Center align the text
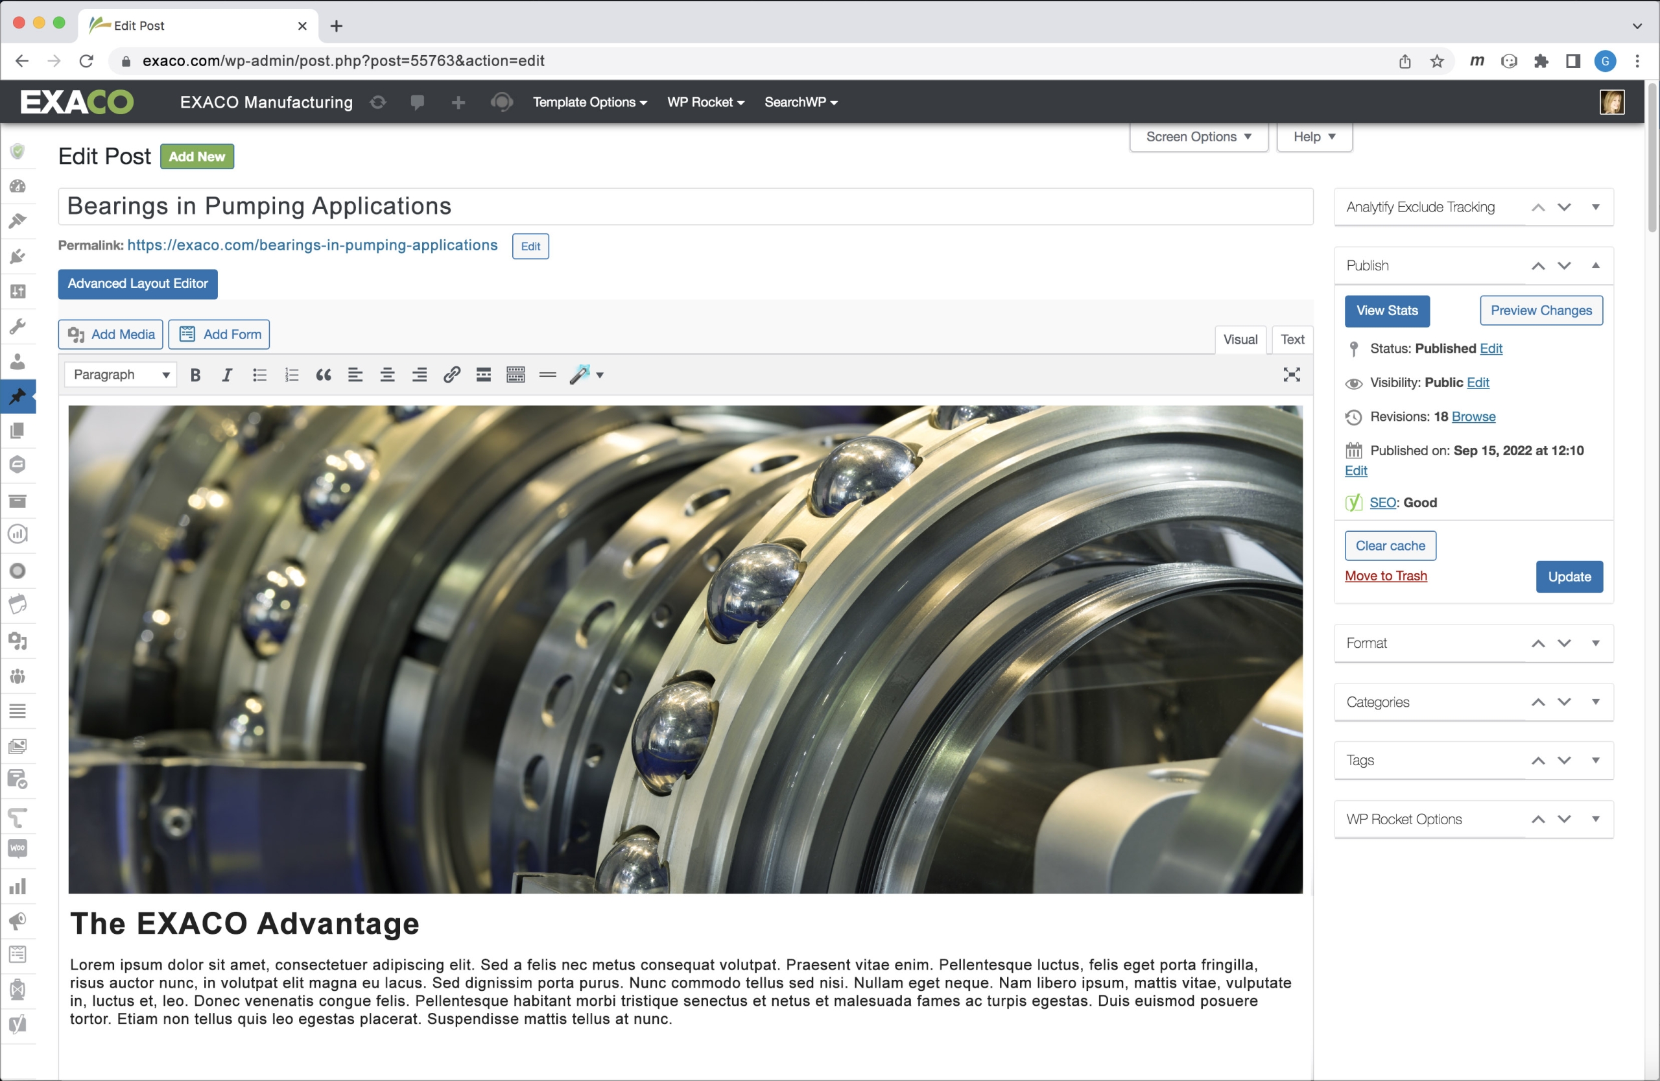The image size is (1660, 1081). (387, 375)
